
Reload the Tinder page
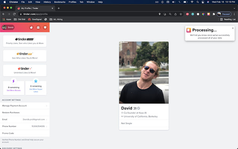pyautogui.click(x=14, y=14)
